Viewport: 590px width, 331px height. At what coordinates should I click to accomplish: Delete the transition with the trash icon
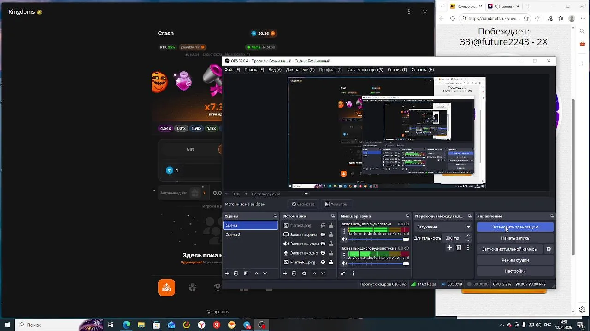(459, 248)
